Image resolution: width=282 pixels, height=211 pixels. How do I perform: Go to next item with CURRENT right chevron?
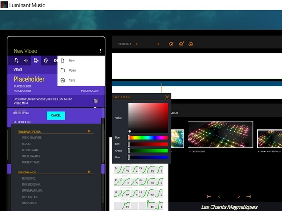pos(158,45)
